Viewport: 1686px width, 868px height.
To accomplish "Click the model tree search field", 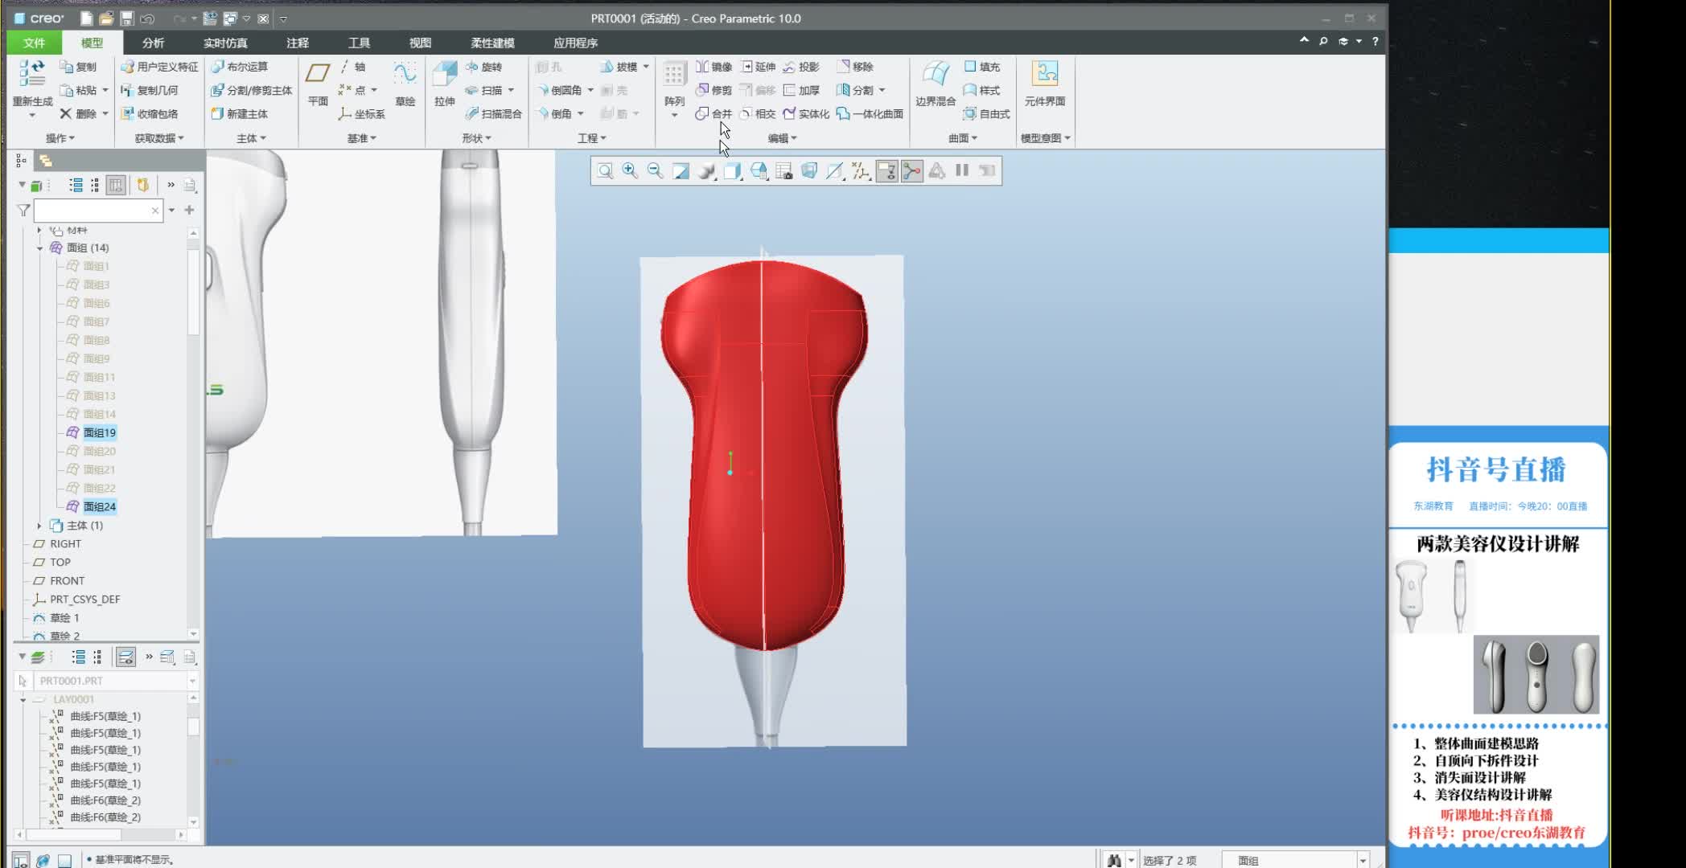I will click(x=93, y=211).
